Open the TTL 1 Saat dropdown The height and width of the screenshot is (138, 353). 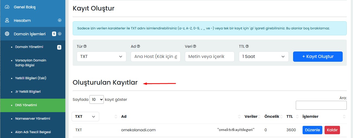[264, 57]
